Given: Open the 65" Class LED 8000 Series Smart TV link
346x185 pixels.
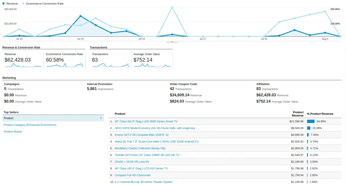Looking at the screenshot, I should 146,121.
